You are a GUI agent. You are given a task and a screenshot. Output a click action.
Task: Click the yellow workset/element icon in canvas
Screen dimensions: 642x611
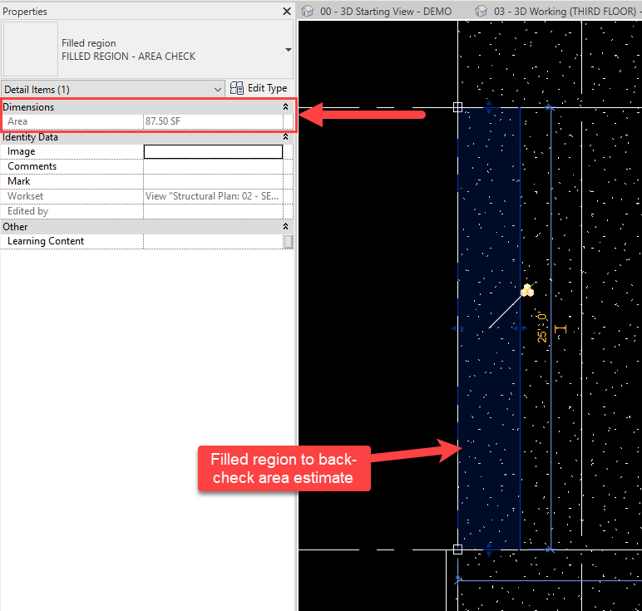[527, 290]
